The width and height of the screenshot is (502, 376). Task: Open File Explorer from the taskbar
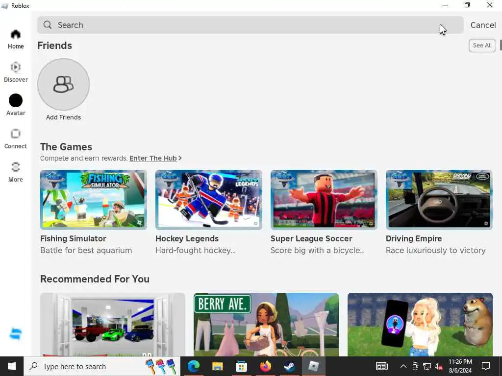[x=217, y=366]
